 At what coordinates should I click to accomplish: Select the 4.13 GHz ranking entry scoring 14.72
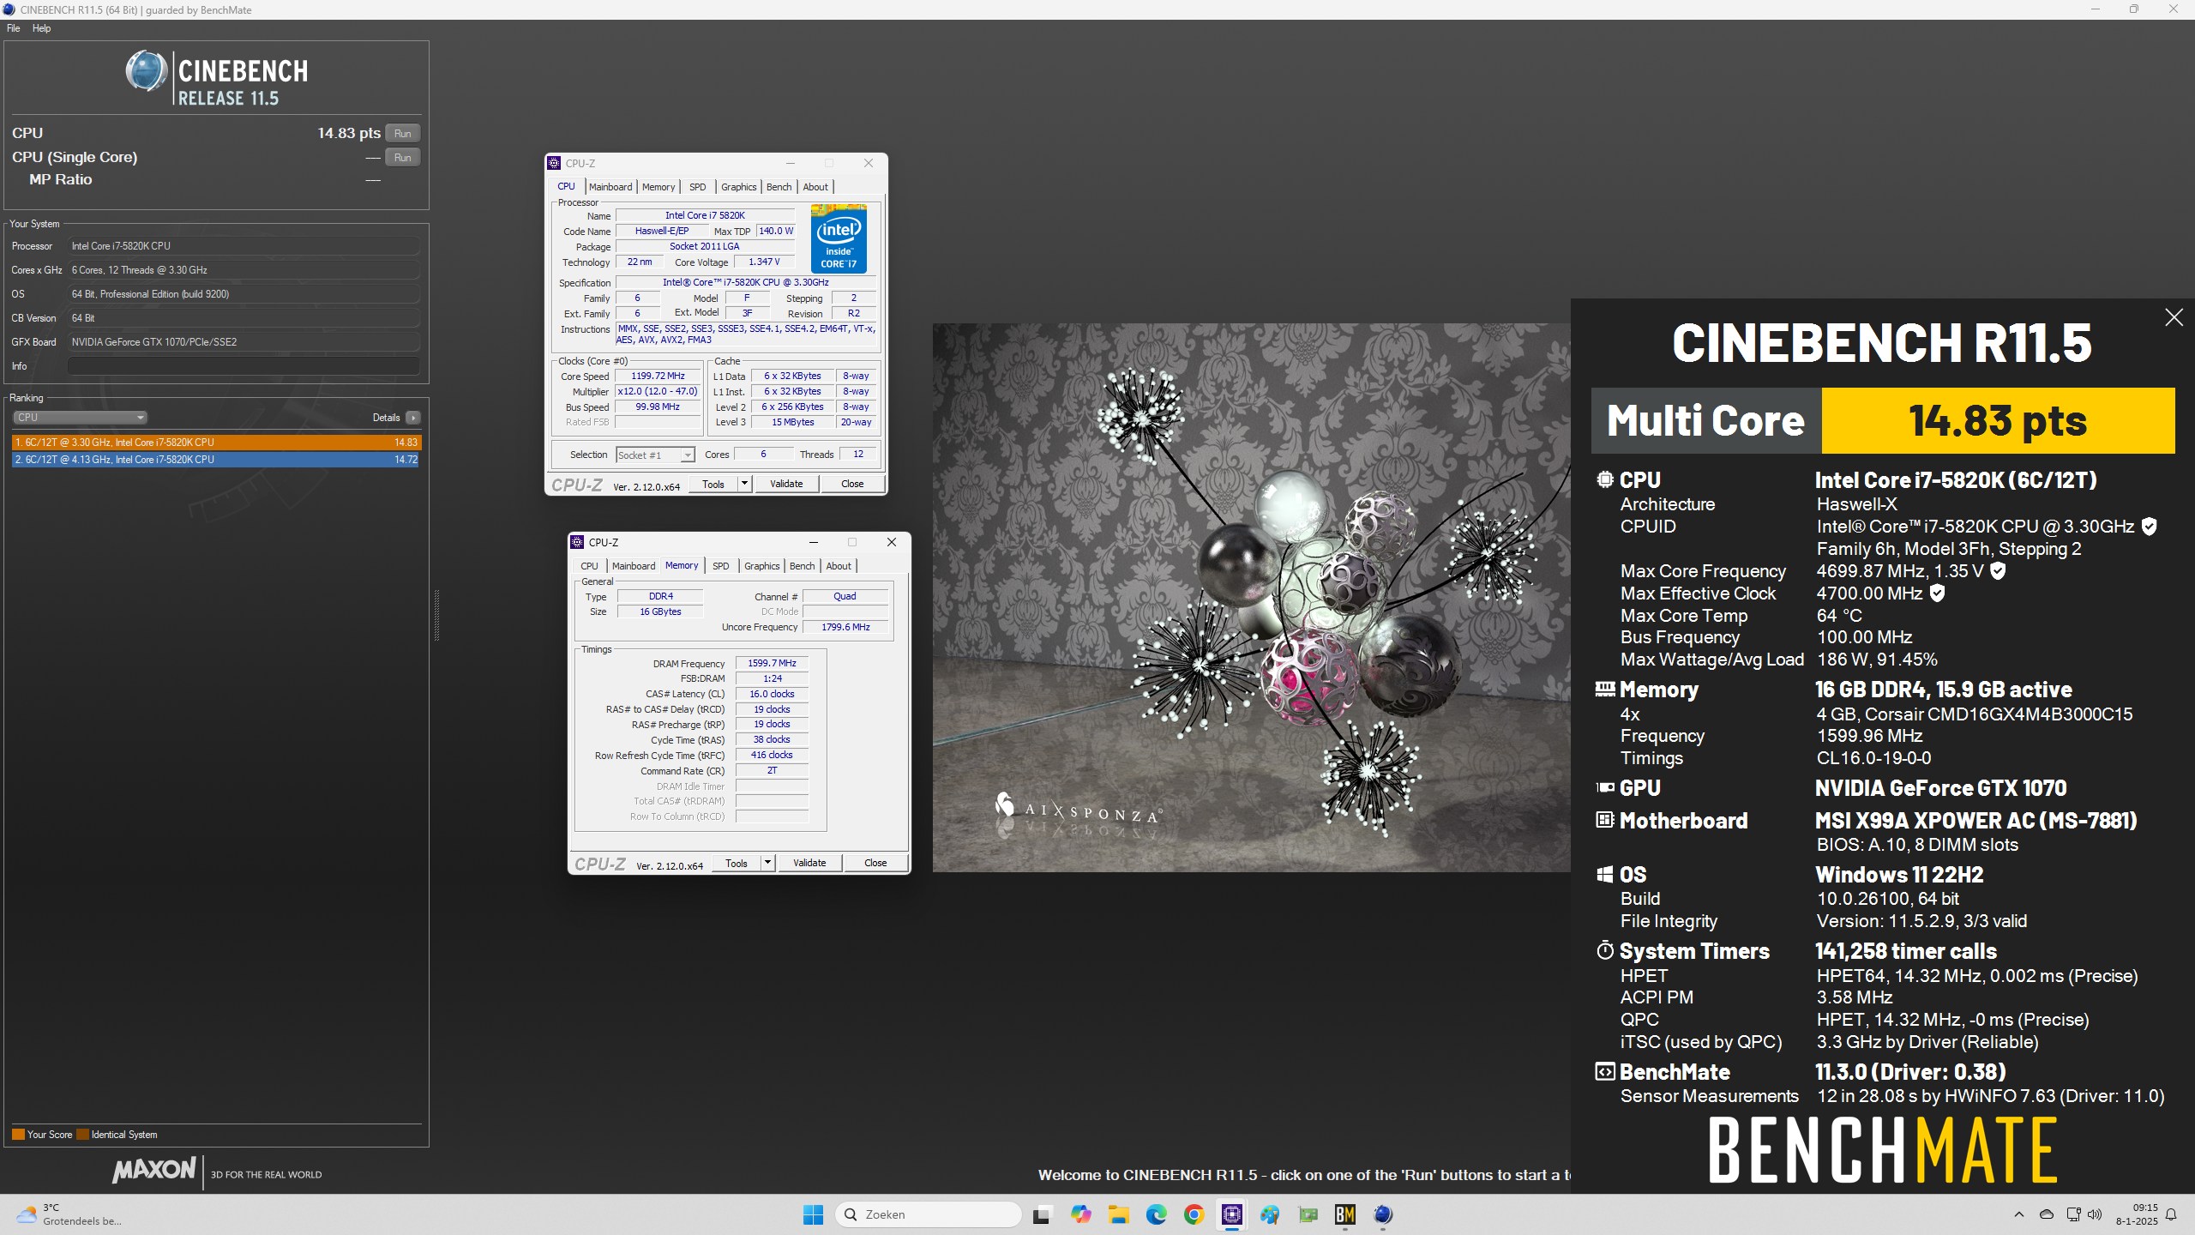[217, 460]
